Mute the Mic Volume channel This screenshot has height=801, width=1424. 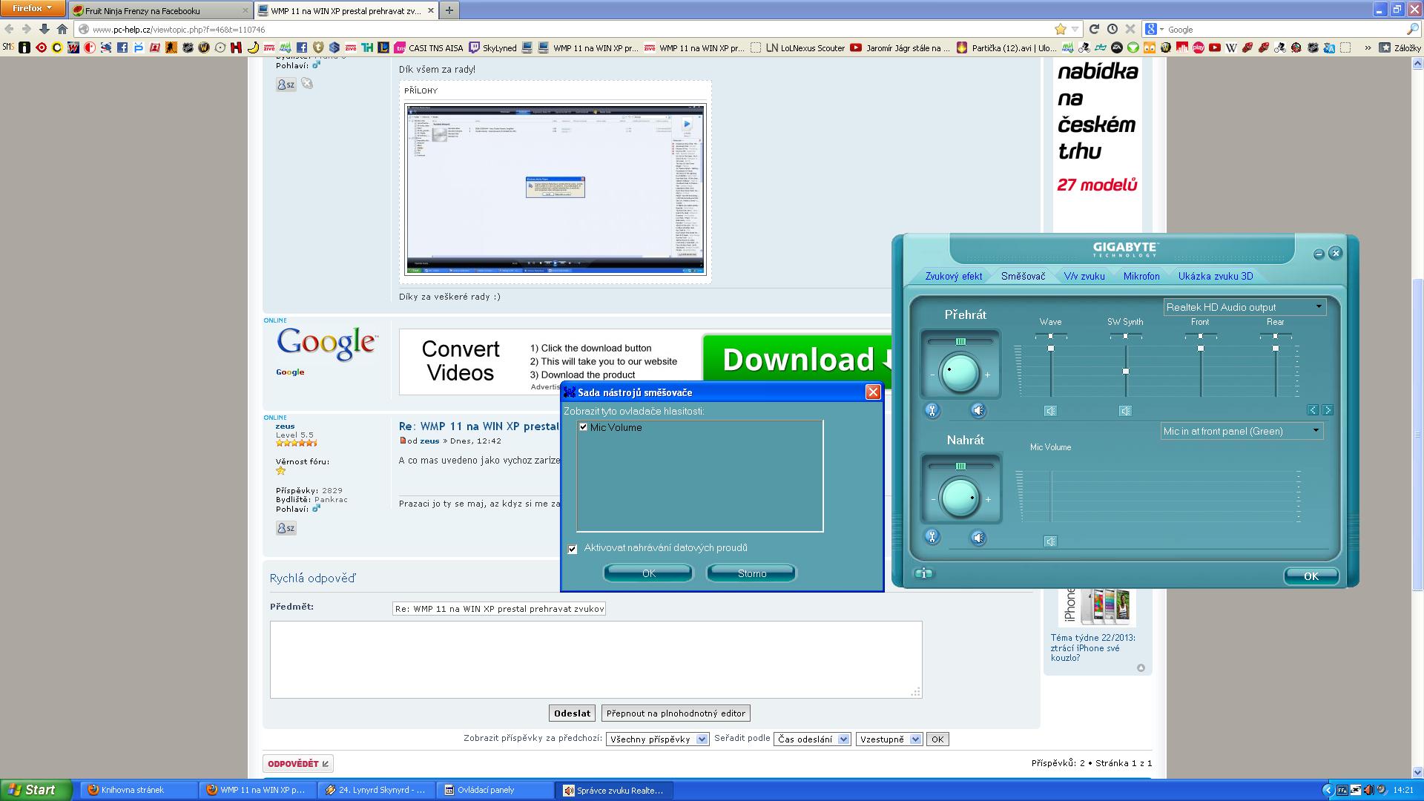coord(1050,541)
